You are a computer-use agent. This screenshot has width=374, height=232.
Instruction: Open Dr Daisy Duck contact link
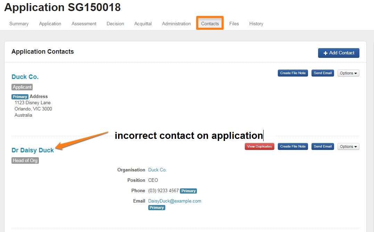pyautogui.click(x=33, y=150)
